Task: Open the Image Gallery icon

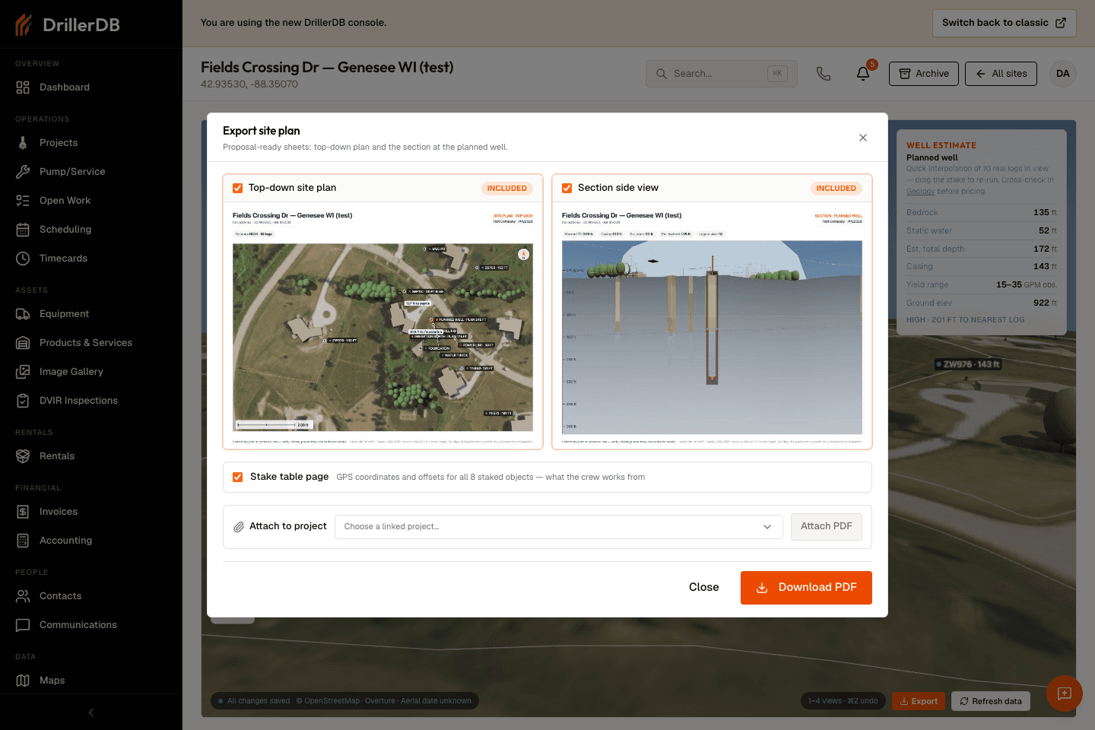Action: click(23, 372)
